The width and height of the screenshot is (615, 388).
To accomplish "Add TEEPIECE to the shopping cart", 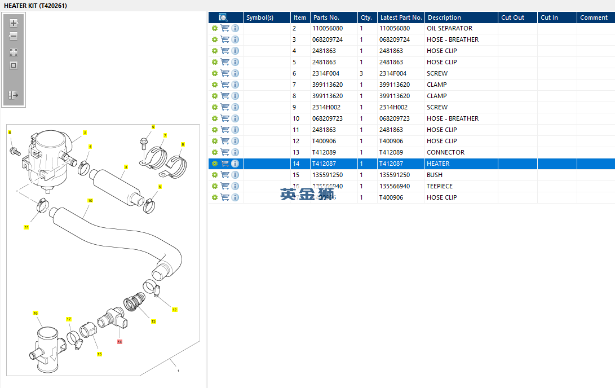I will tap(225, 186).
